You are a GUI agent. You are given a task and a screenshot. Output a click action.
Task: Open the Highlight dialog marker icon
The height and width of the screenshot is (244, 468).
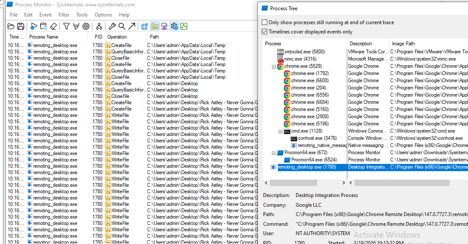[x=76, y=26]
